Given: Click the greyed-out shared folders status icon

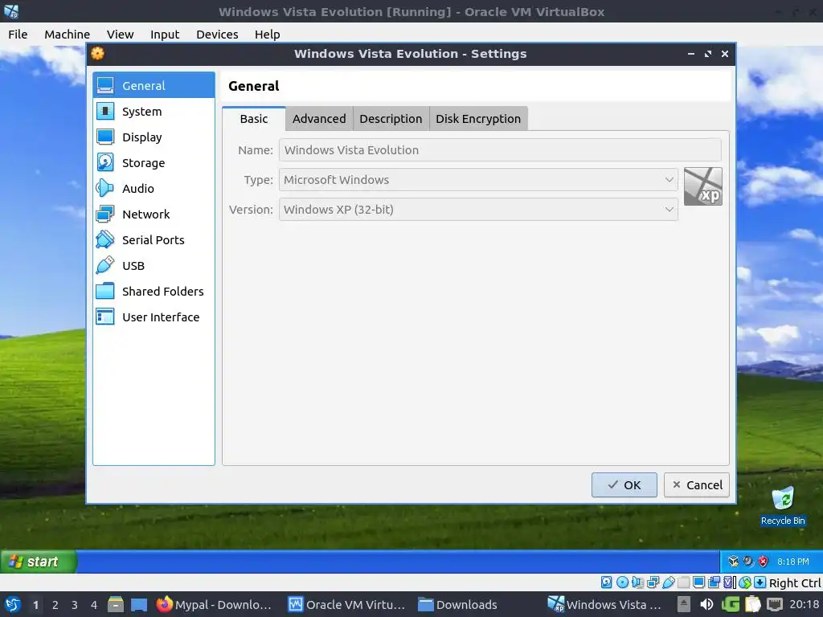Looking at the screenshot, I should coord(683,582).
